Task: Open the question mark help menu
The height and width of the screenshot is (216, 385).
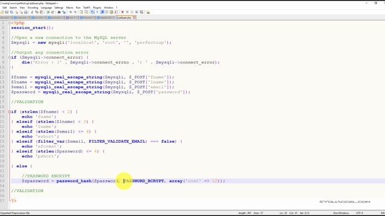Action: 117,8
